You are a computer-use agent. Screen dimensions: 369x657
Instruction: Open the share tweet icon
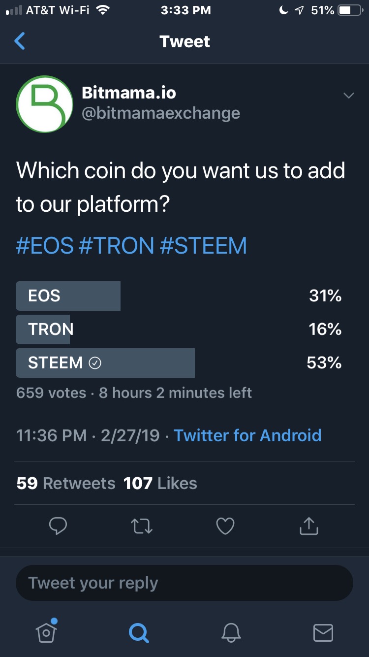click(x=309, y=526)
